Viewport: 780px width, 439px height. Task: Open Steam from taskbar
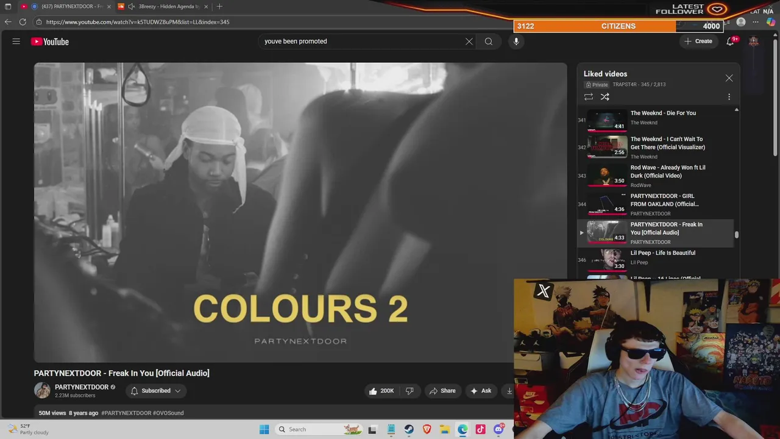[409, 429]
